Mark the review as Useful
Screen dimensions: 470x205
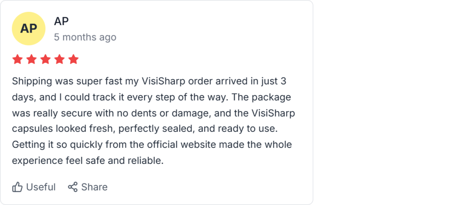(x=40, y=187)
